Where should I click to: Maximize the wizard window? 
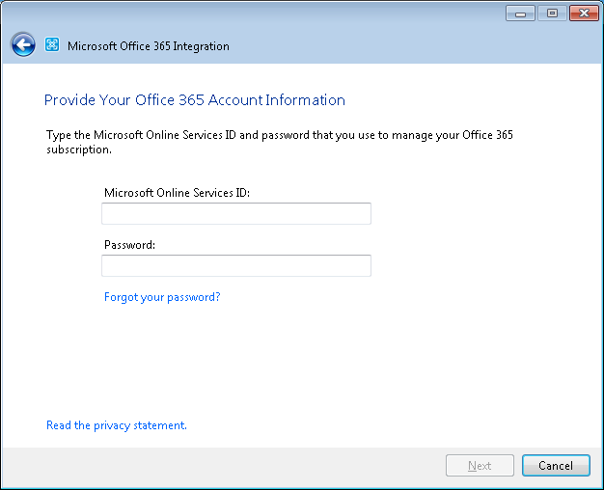[552, 14]
